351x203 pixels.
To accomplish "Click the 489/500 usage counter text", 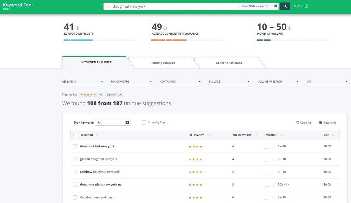I will coord(298,6).
